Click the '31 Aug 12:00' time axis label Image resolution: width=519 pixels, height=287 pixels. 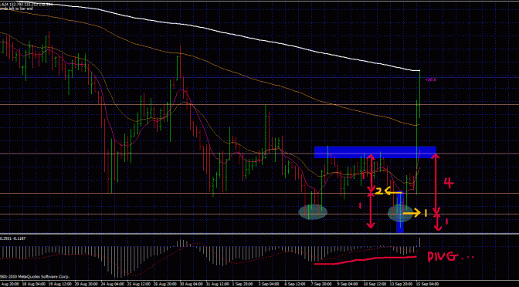click(x=217, y=284)
